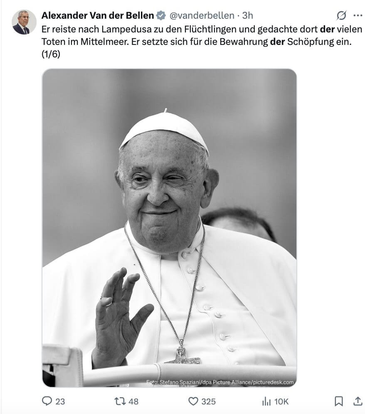Click the 3h timestamp link

click(x=247, y=15)
